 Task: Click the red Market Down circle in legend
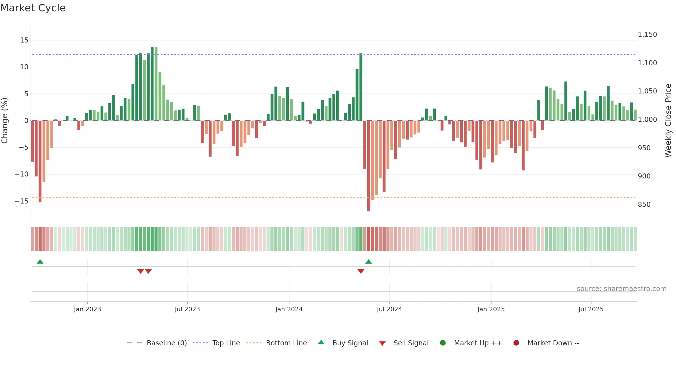click(x=516, y=343)
